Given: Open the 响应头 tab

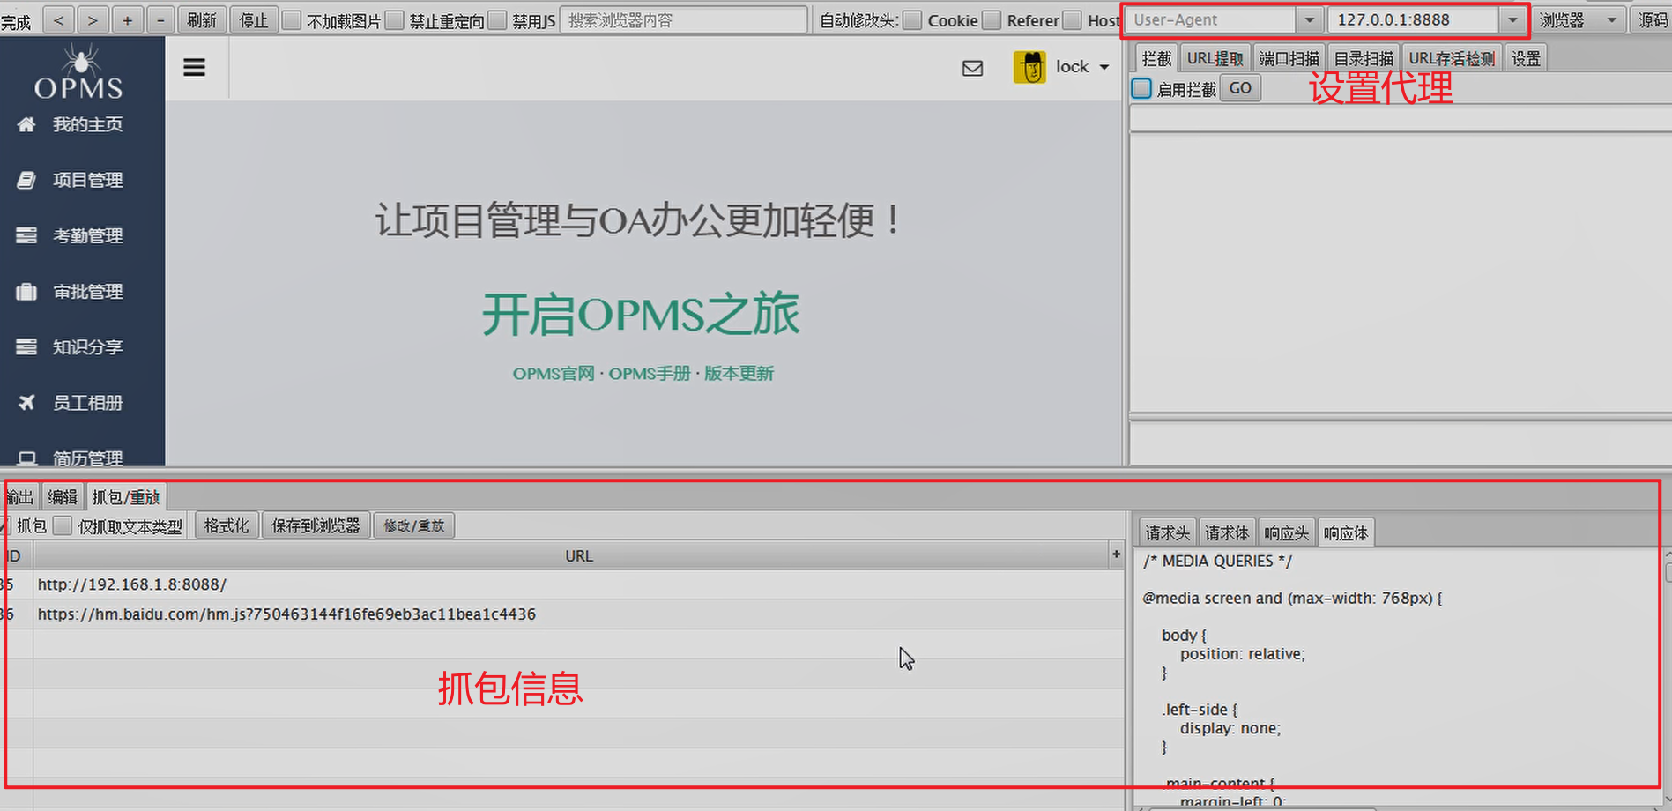Looking at the screenshot, I should pyautogui.click(x=1286, y=532).
